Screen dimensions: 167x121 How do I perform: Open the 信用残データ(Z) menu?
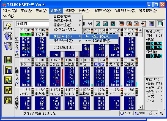125,11
